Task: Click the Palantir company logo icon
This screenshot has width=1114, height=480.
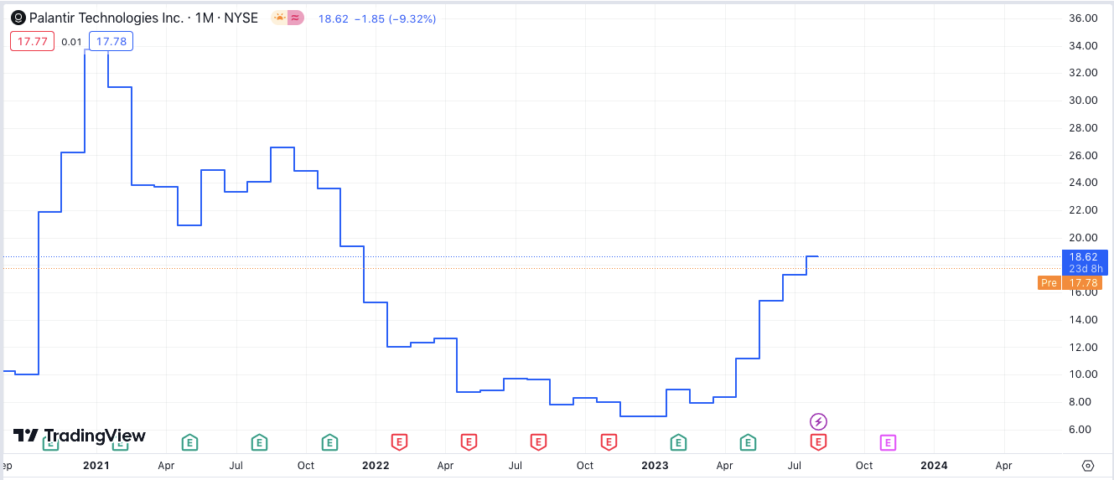Action: point(18,18)
